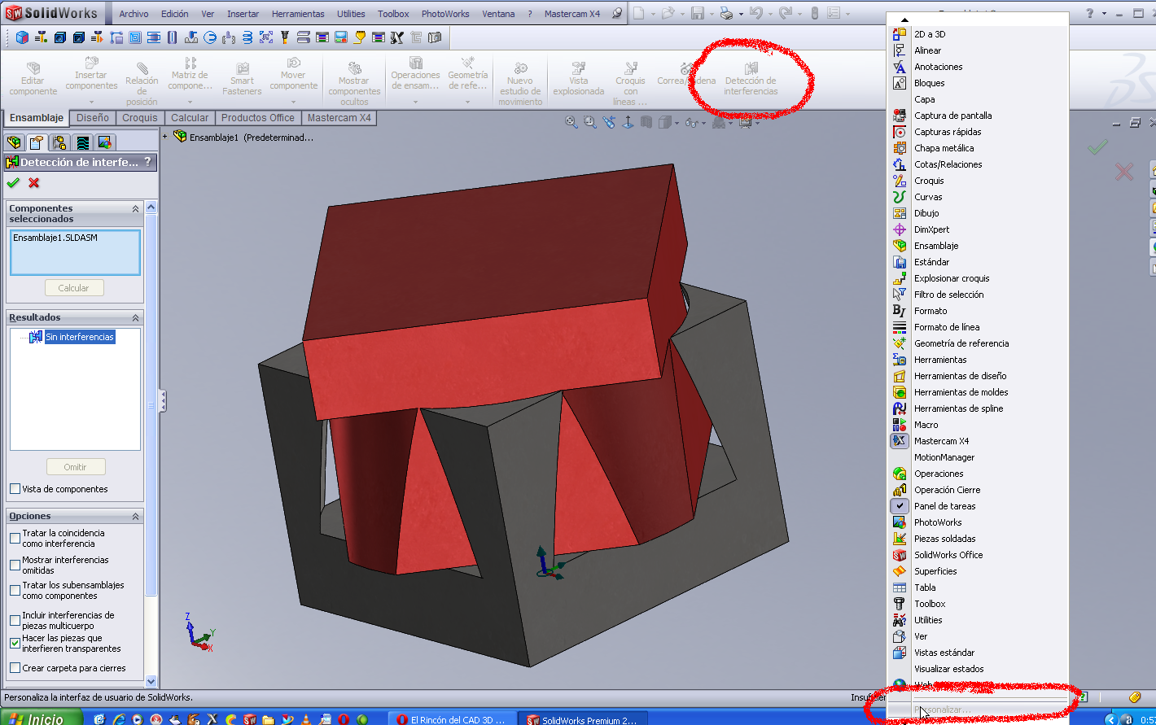This screenshot has height=725, width=1156.
Task: Open the display style dropdown arrow
Action: tap(678, 123)
